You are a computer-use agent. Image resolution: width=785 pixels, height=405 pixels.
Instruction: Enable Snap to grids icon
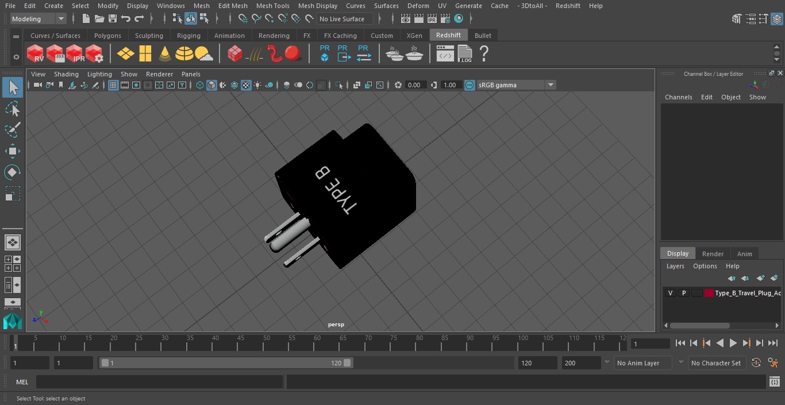pyautogui.click(x=243, y=19)
